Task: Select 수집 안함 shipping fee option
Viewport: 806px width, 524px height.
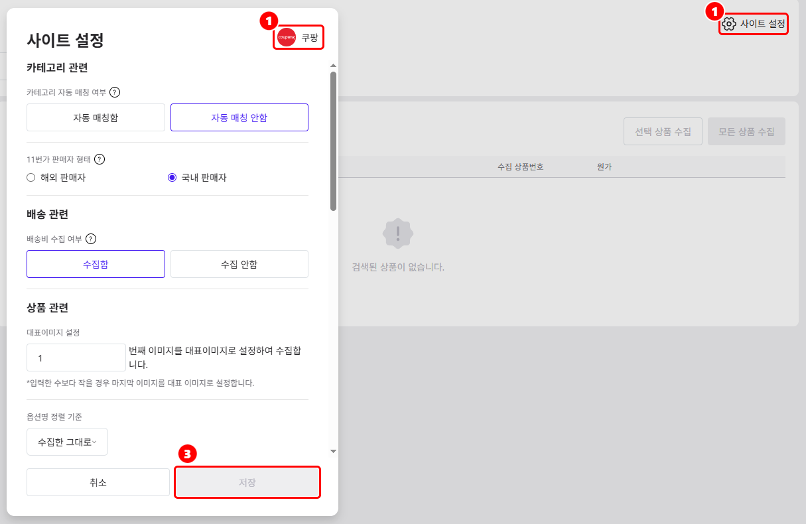Action: 239,264
